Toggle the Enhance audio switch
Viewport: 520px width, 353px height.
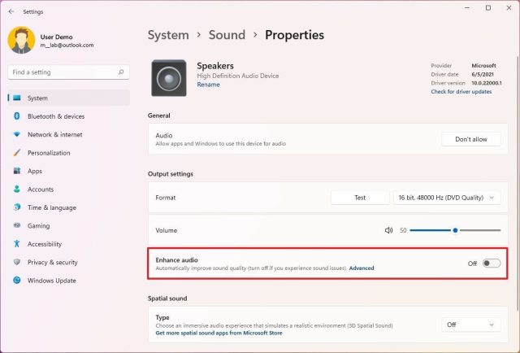click(x=492, y=264)
